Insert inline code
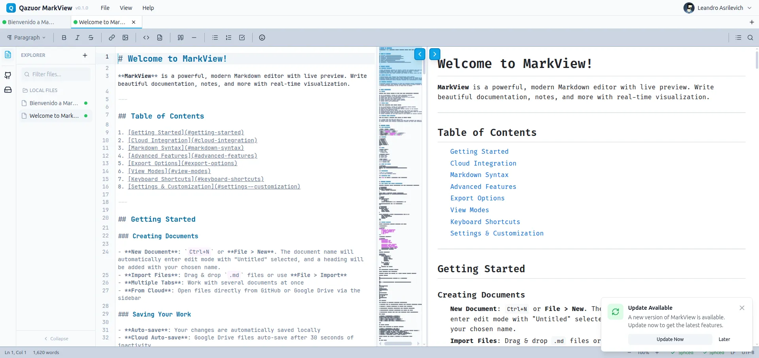Image resolution: width=759 pixels, height=358 pixels. point(146,38)
